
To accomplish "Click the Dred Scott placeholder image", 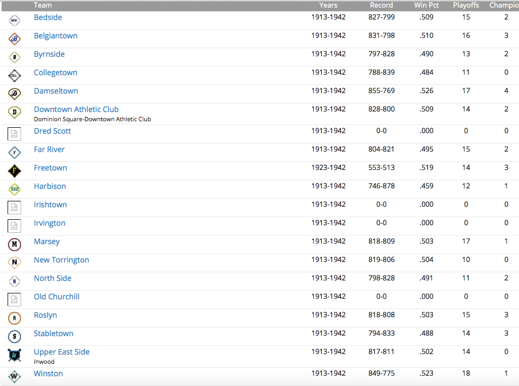I will pyautogui.click(x=14, y=134).
